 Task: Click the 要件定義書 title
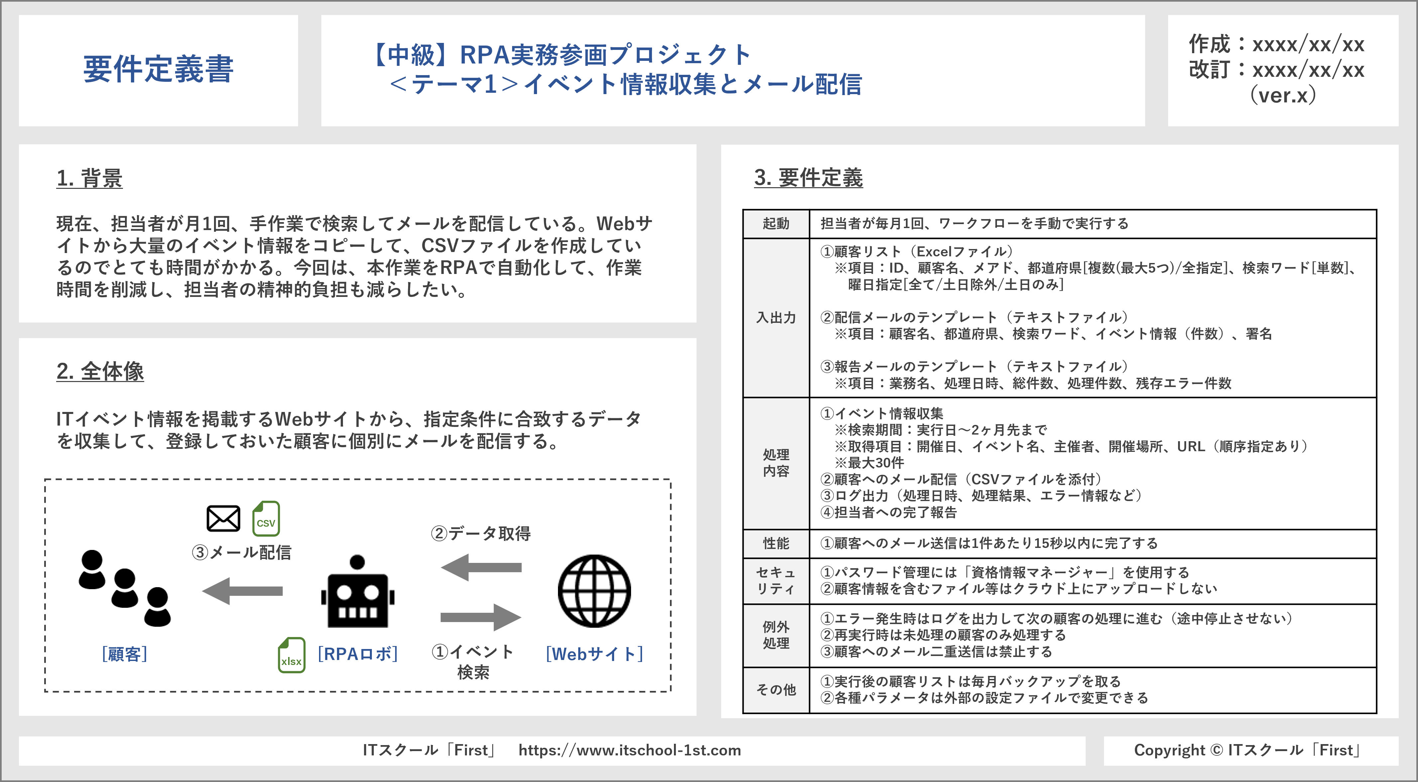[159, 69]
